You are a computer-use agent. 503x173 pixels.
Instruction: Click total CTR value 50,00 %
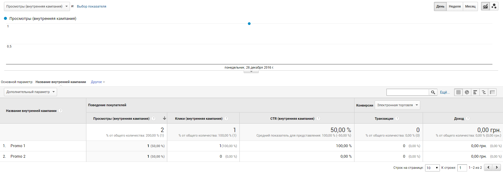(x=341, y=130)
